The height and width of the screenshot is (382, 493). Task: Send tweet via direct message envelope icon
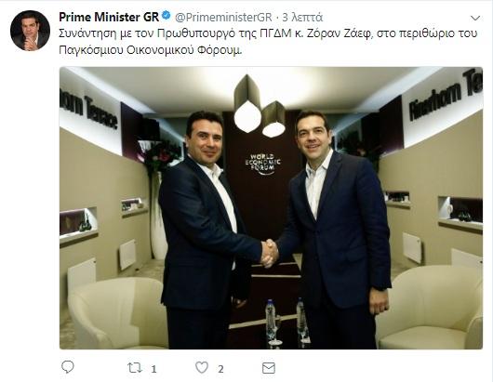269,368
